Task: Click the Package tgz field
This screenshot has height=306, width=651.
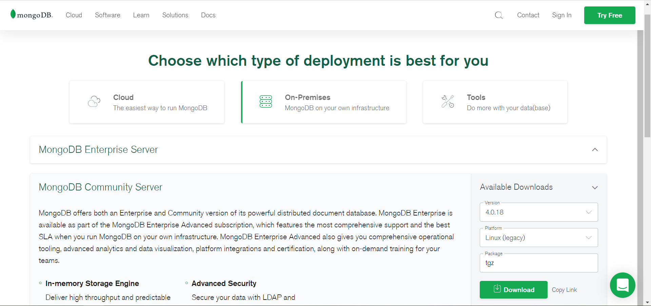Action: pyautogui.click(x=539, y=263)
